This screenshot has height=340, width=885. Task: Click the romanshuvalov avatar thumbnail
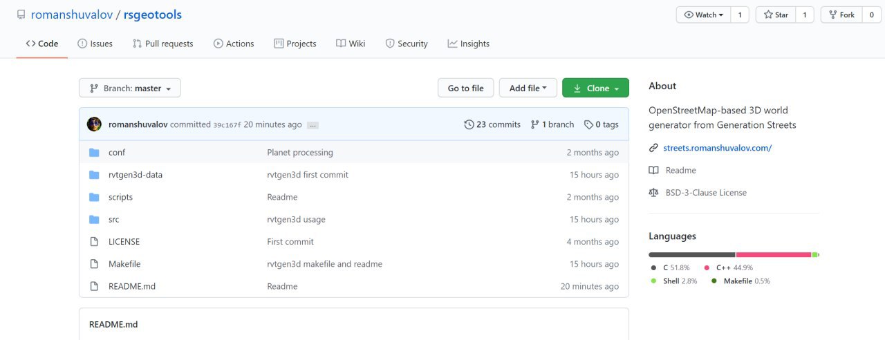point(94,124)
